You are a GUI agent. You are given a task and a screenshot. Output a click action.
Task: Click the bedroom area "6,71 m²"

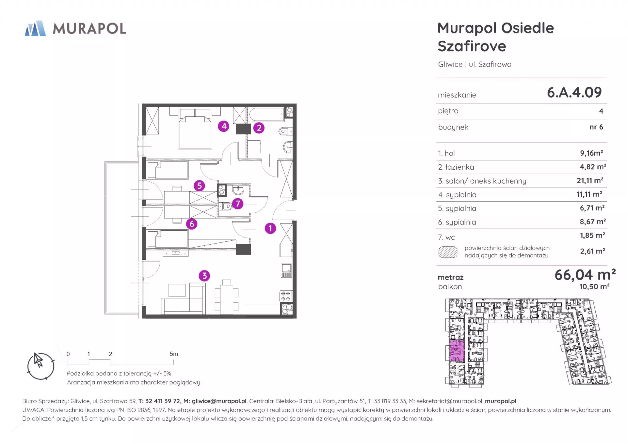592,208
